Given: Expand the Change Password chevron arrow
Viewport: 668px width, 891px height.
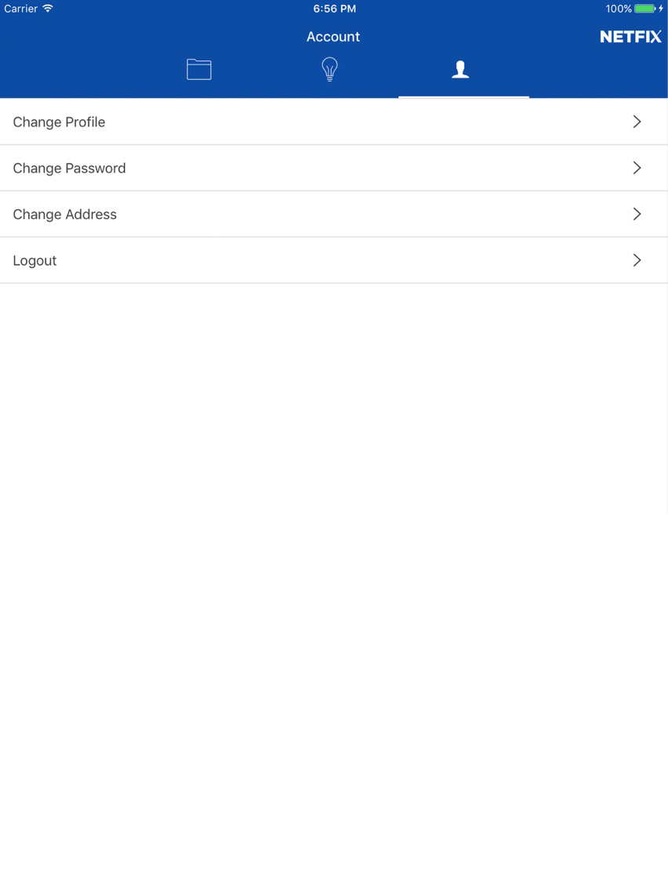Looking at the screenshot, I should click(x=637, y=168).
